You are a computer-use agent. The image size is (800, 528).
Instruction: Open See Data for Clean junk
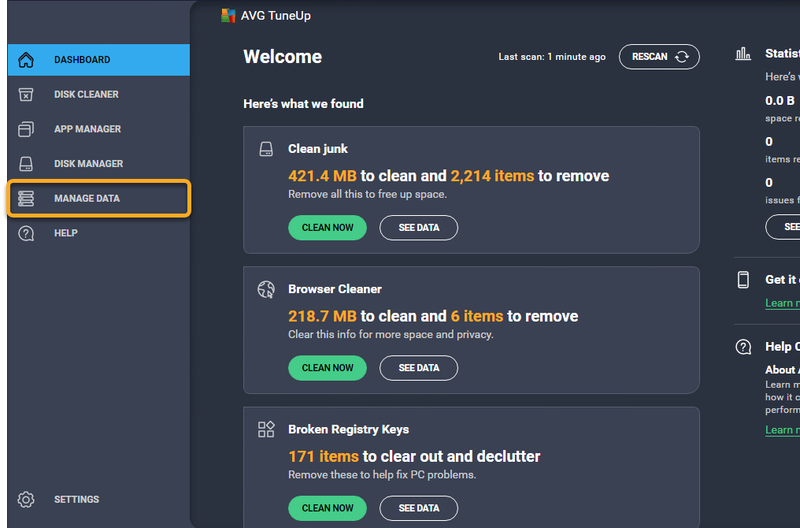pos(418,228)
